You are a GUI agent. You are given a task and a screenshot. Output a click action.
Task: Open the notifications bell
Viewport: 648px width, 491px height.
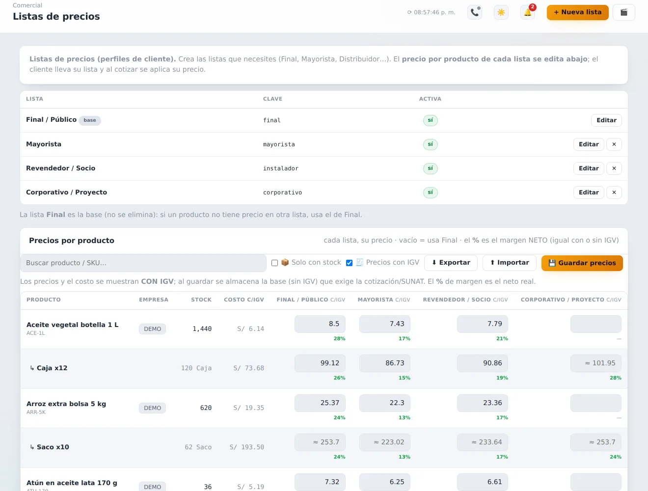pos(528,12)
